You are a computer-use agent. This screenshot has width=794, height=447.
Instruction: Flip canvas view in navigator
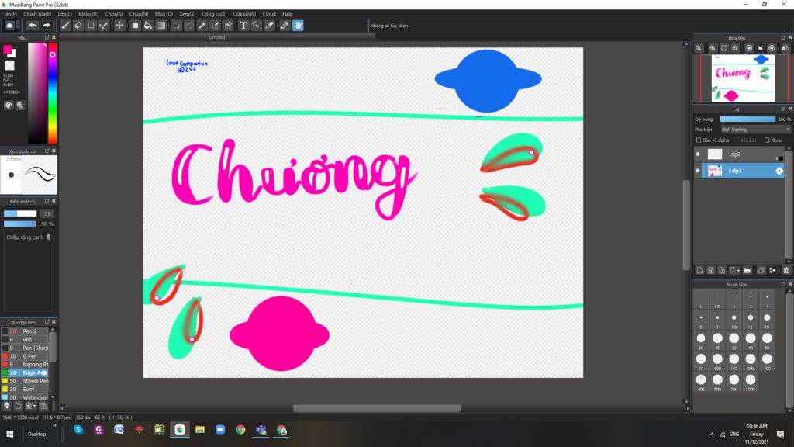pyautogui.click(x=785, y=48)
